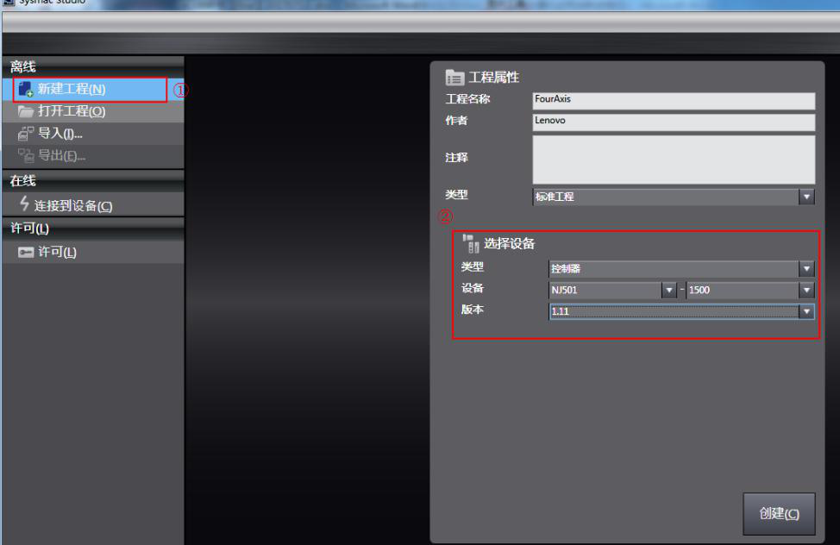Viewport: 840px width, 545px height.
Task: Click the License (许可) key icon
Action: pyautogui.click(x=26, y=252)
